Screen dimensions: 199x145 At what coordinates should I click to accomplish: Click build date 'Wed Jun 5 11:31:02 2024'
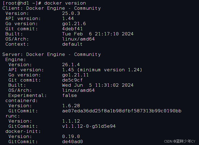(x=98, y=85)
